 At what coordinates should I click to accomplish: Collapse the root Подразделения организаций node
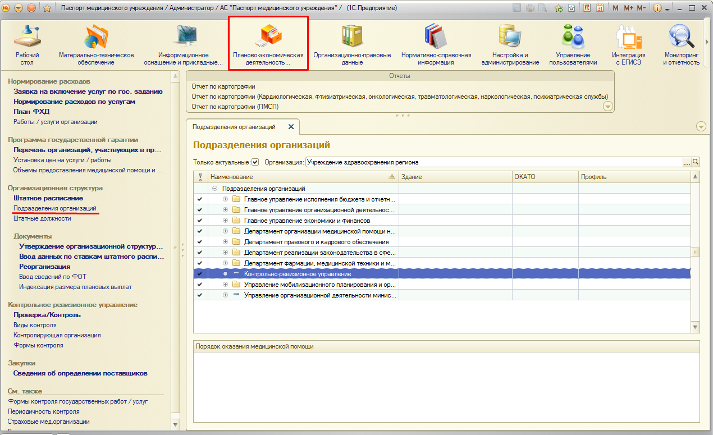(215, 189)
